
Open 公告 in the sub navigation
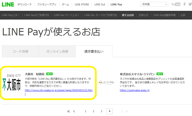[x=183, y=15]
